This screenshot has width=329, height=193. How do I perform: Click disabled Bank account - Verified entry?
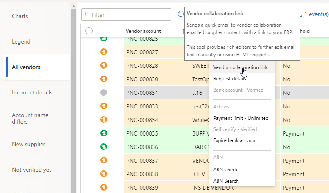(238, 90)
